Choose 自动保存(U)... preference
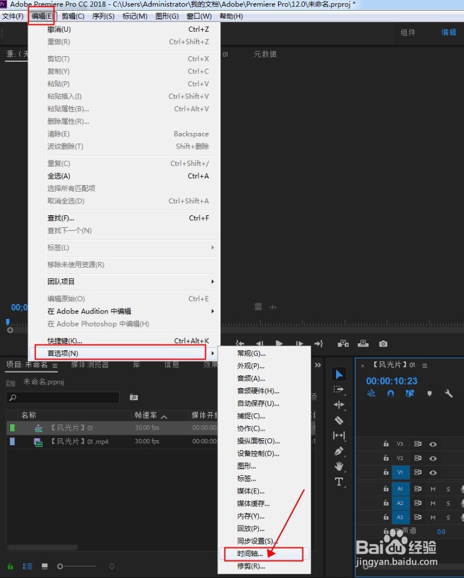The width and height of the screenshot is (464, 578). click(x=258, y=403)
